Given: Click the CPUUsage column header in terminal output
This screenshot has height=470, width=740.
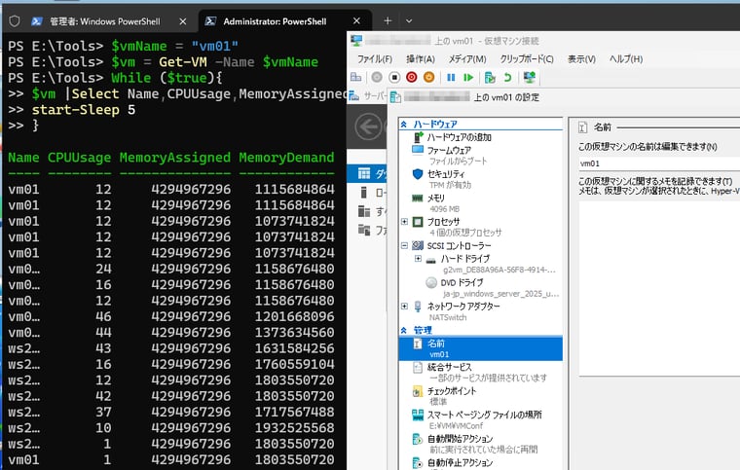Looking at the screenshot, I should pos(79,158).
